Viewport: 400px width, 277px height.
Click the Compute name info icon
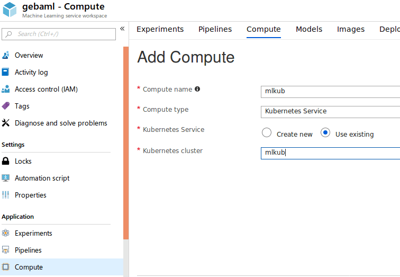tap(197, 89)
